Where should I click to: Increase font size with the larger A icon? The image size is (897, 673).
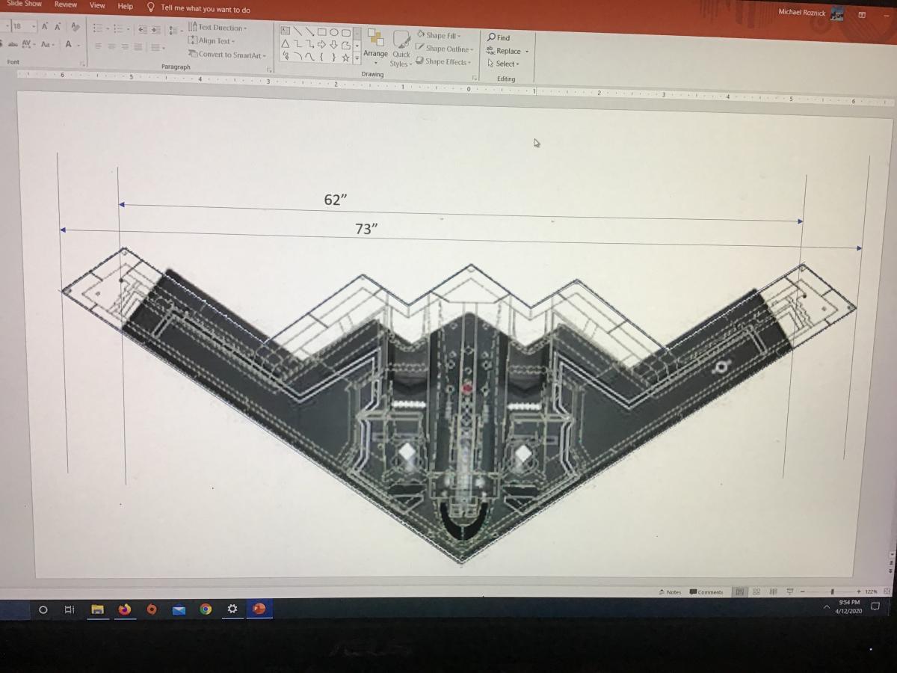point(45,27)
